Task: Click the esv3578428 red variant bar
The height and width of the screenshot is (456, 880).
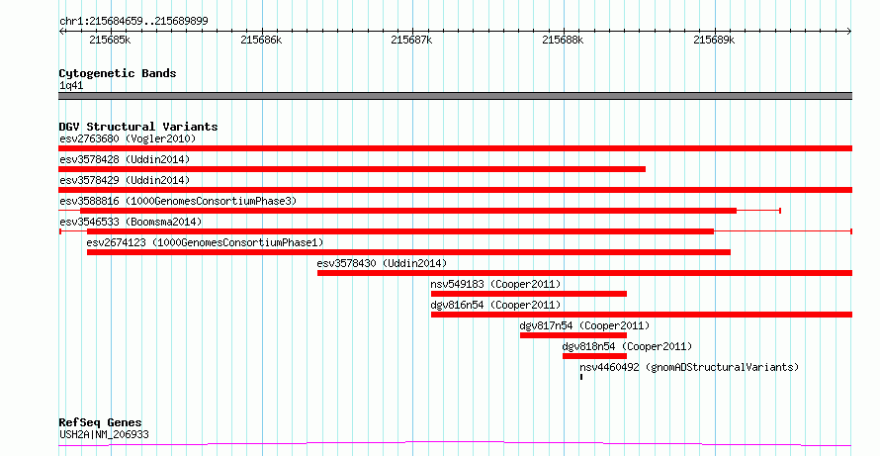Action: [x=352, y=169]
